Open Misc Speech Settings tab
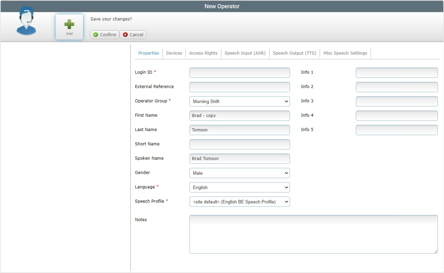 [x=345, y=53]
